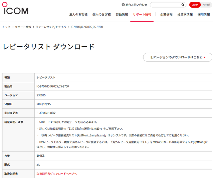The image size is (213, 179).
Task: Open 個人のお客様 menu
Action: (x=102, y=14)
